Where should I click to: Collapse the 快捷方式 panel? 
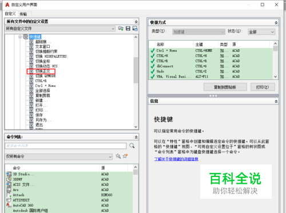(276, 23)
